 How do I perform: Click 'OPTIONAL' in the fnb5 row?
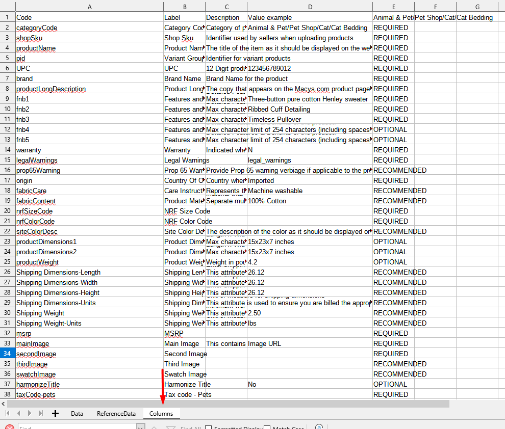click(394, 140)
